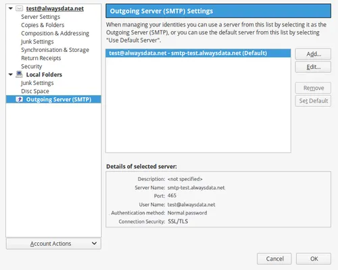The height and width of the screenshot is (270, 338).
Task: Open Synchronisation & Storage settings
Action: pyautogui.click(x=55, y=50)
